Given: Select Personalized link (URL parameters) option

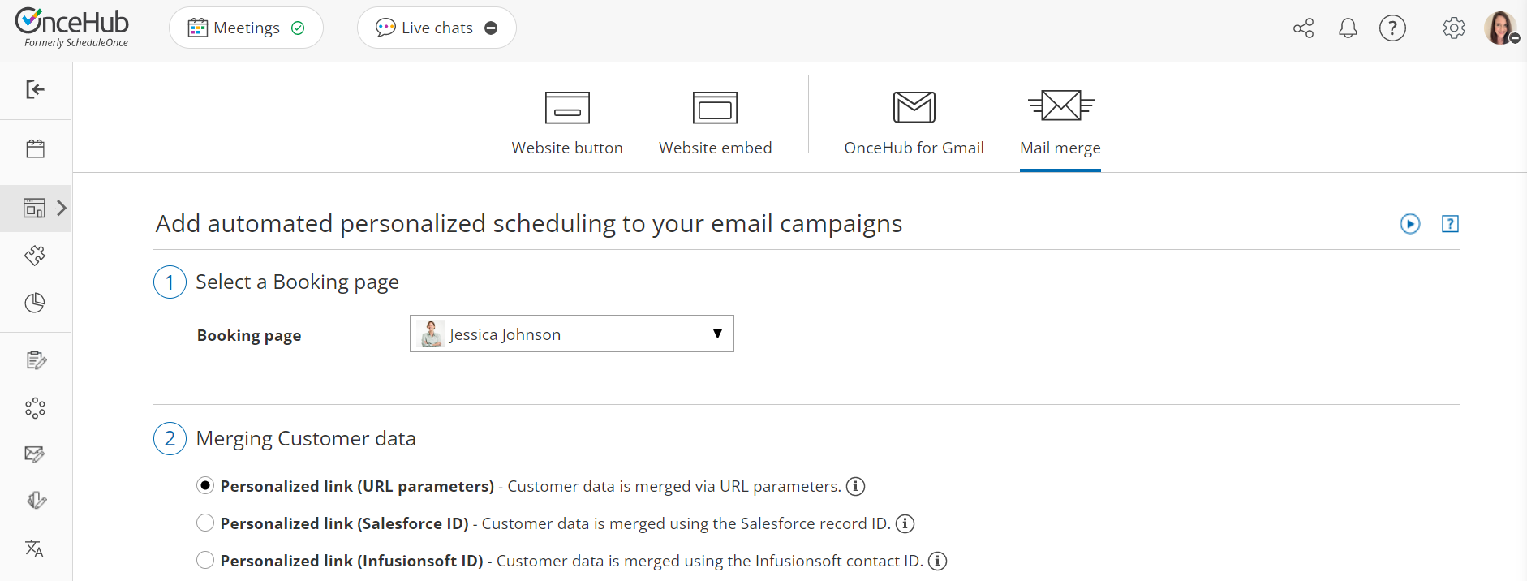Looking at the screenshot, I should [205, 485].
